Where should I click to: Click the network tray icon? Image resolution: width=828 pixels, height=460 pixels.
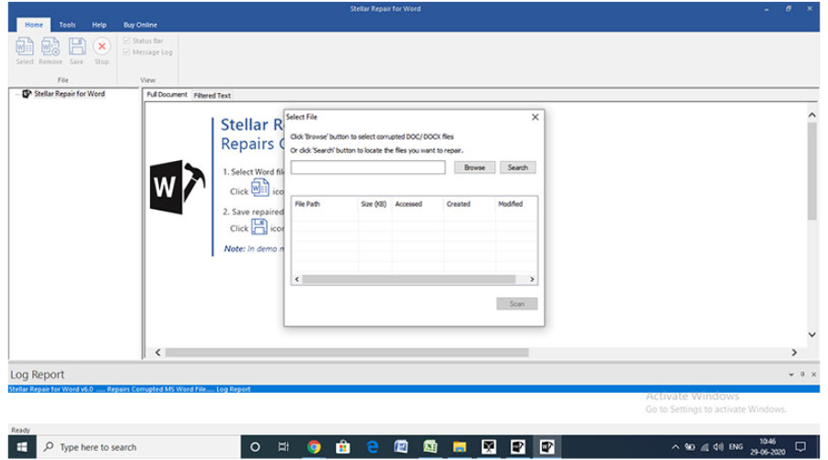click(x=705, y=447)
